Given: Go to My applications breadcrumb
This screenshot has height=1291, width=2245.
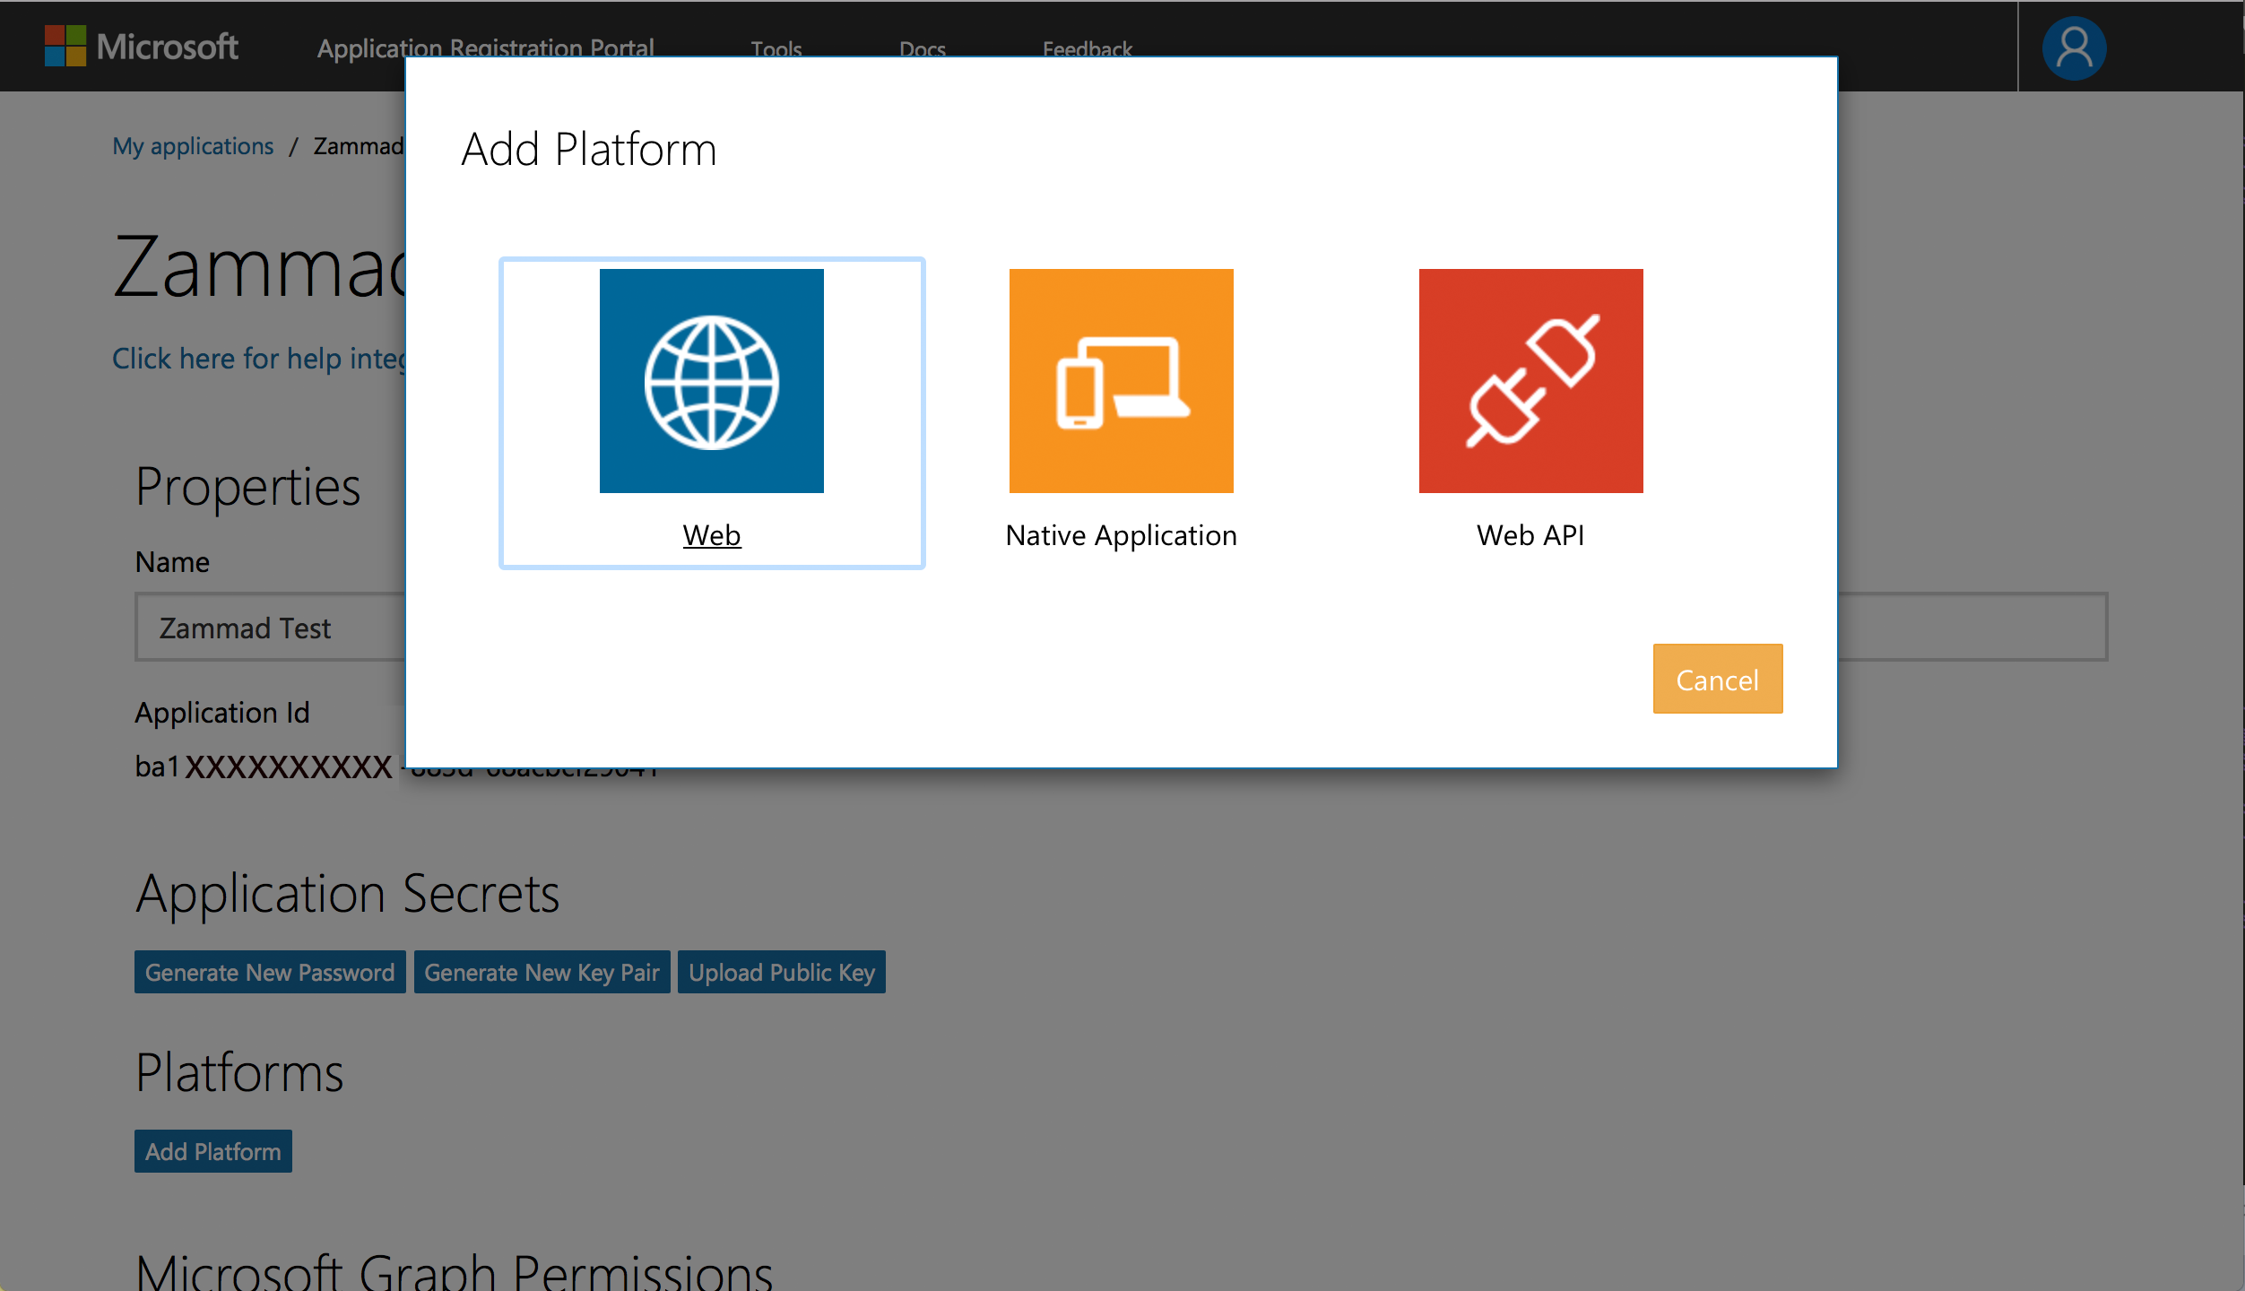Looking at the screenshot, I should (193, 146).
